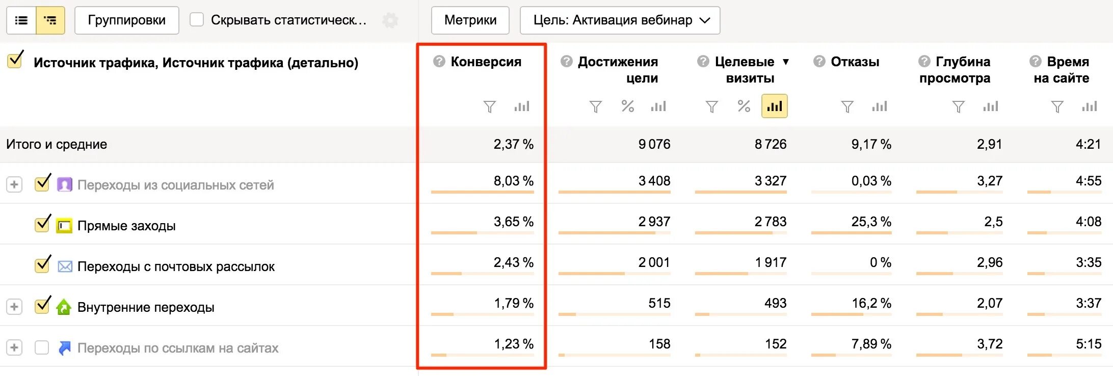This screenshot has height=376, width=1113.
Task: Open filter icon under Отказы column
Action: pos(847,106)
